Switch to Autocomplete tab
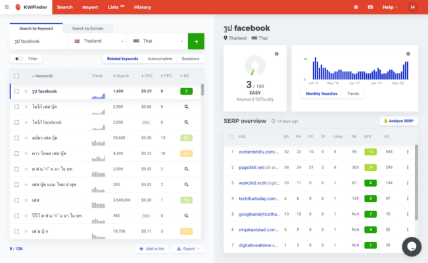Image resolution: width=428 pixels, height=263 pixels. point(160,59)
